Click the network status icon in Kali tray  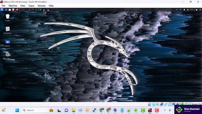[177, 10]
